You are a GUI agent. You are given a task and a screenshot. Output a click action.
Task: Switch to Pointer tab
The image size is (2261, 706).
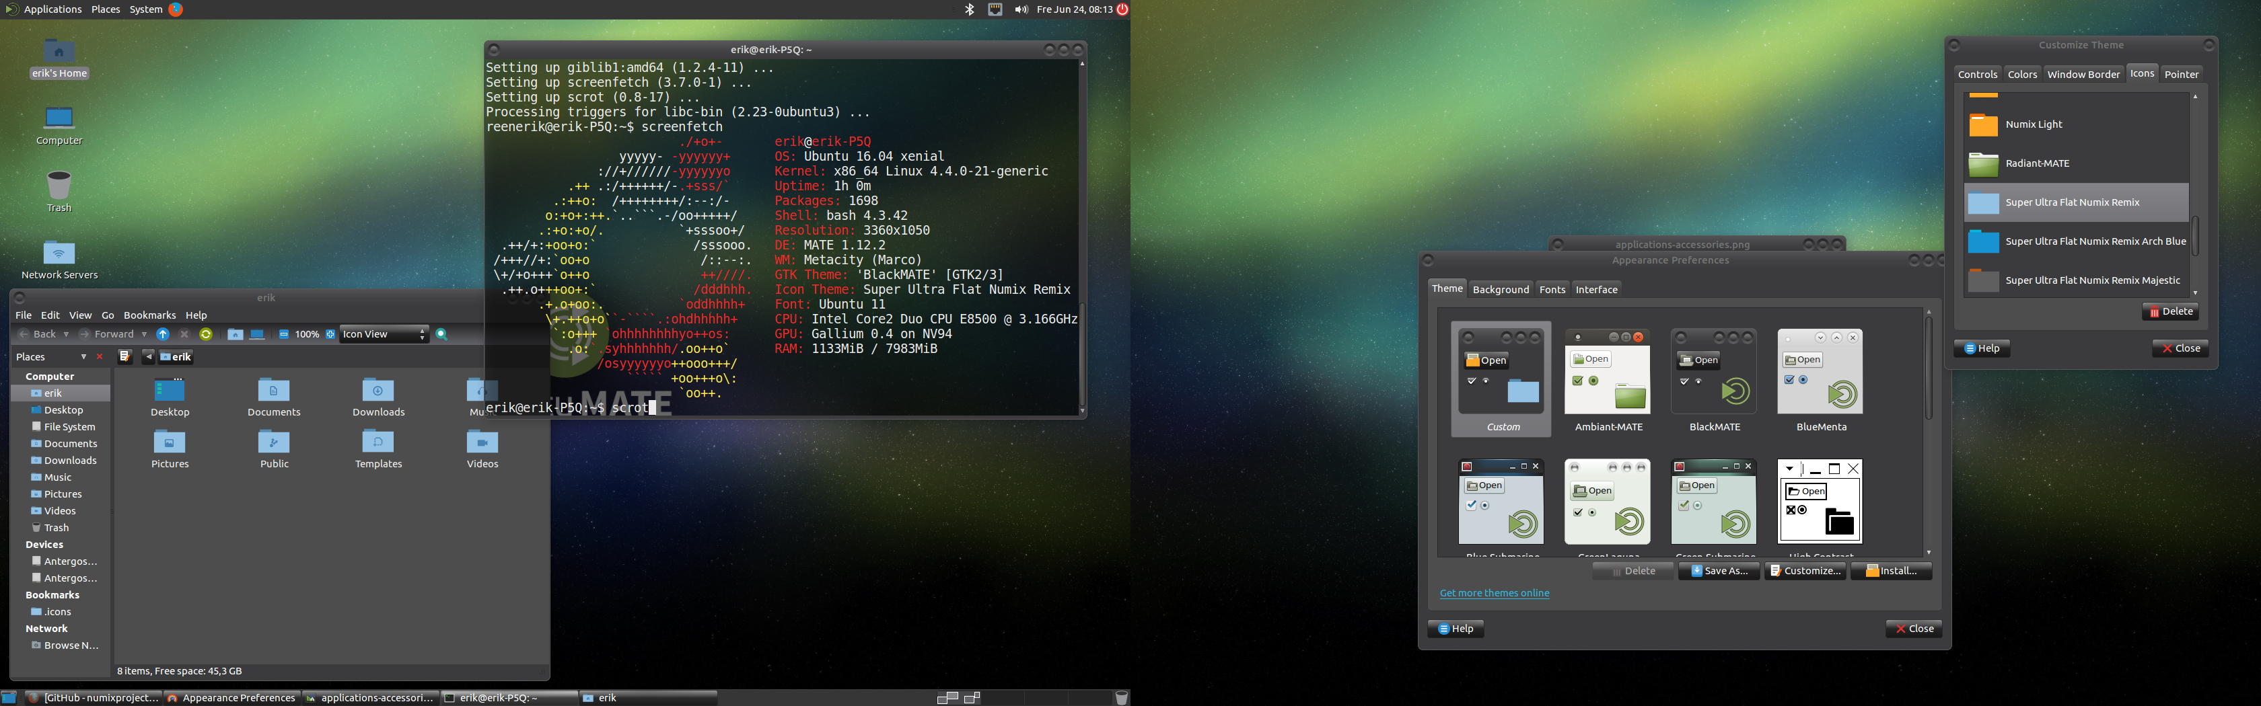point(2181,75)
